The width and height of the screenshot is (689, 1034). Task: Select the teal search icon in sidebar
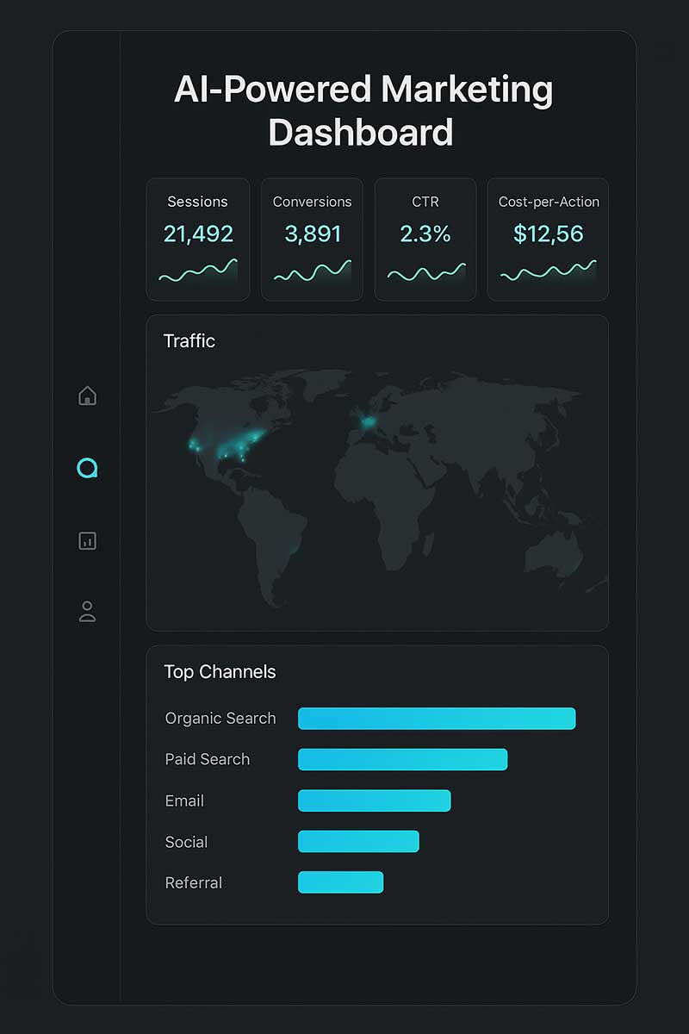tap(87, 468)
